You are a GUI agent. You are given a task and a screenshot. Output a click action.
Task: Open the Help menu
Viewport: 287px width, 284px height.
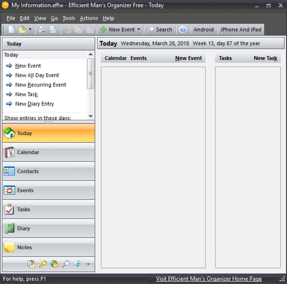pyautogui.click(x=108, y=18)
